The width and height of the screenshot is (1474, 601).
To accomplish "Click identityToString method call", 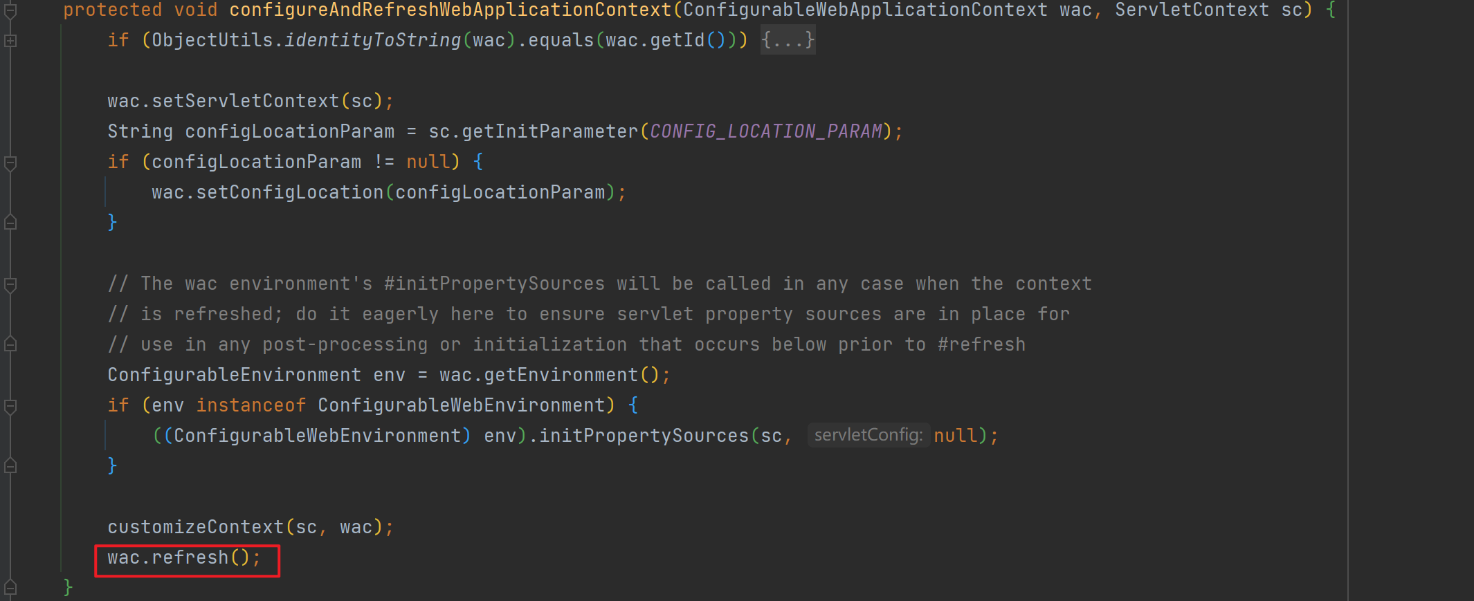I will [x=373, y=40].
